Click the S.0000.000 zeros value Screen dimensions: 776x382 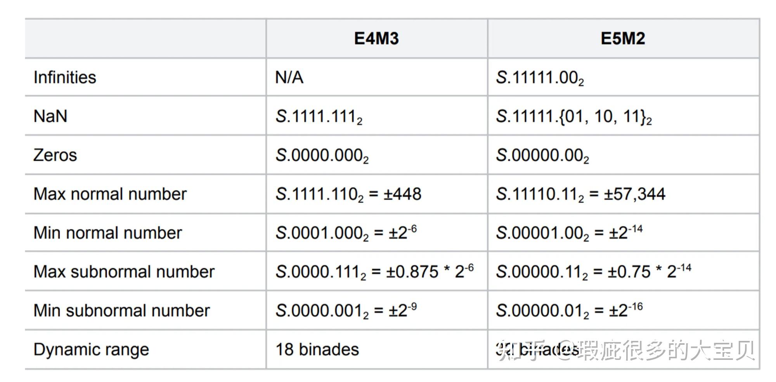point(322,156)
